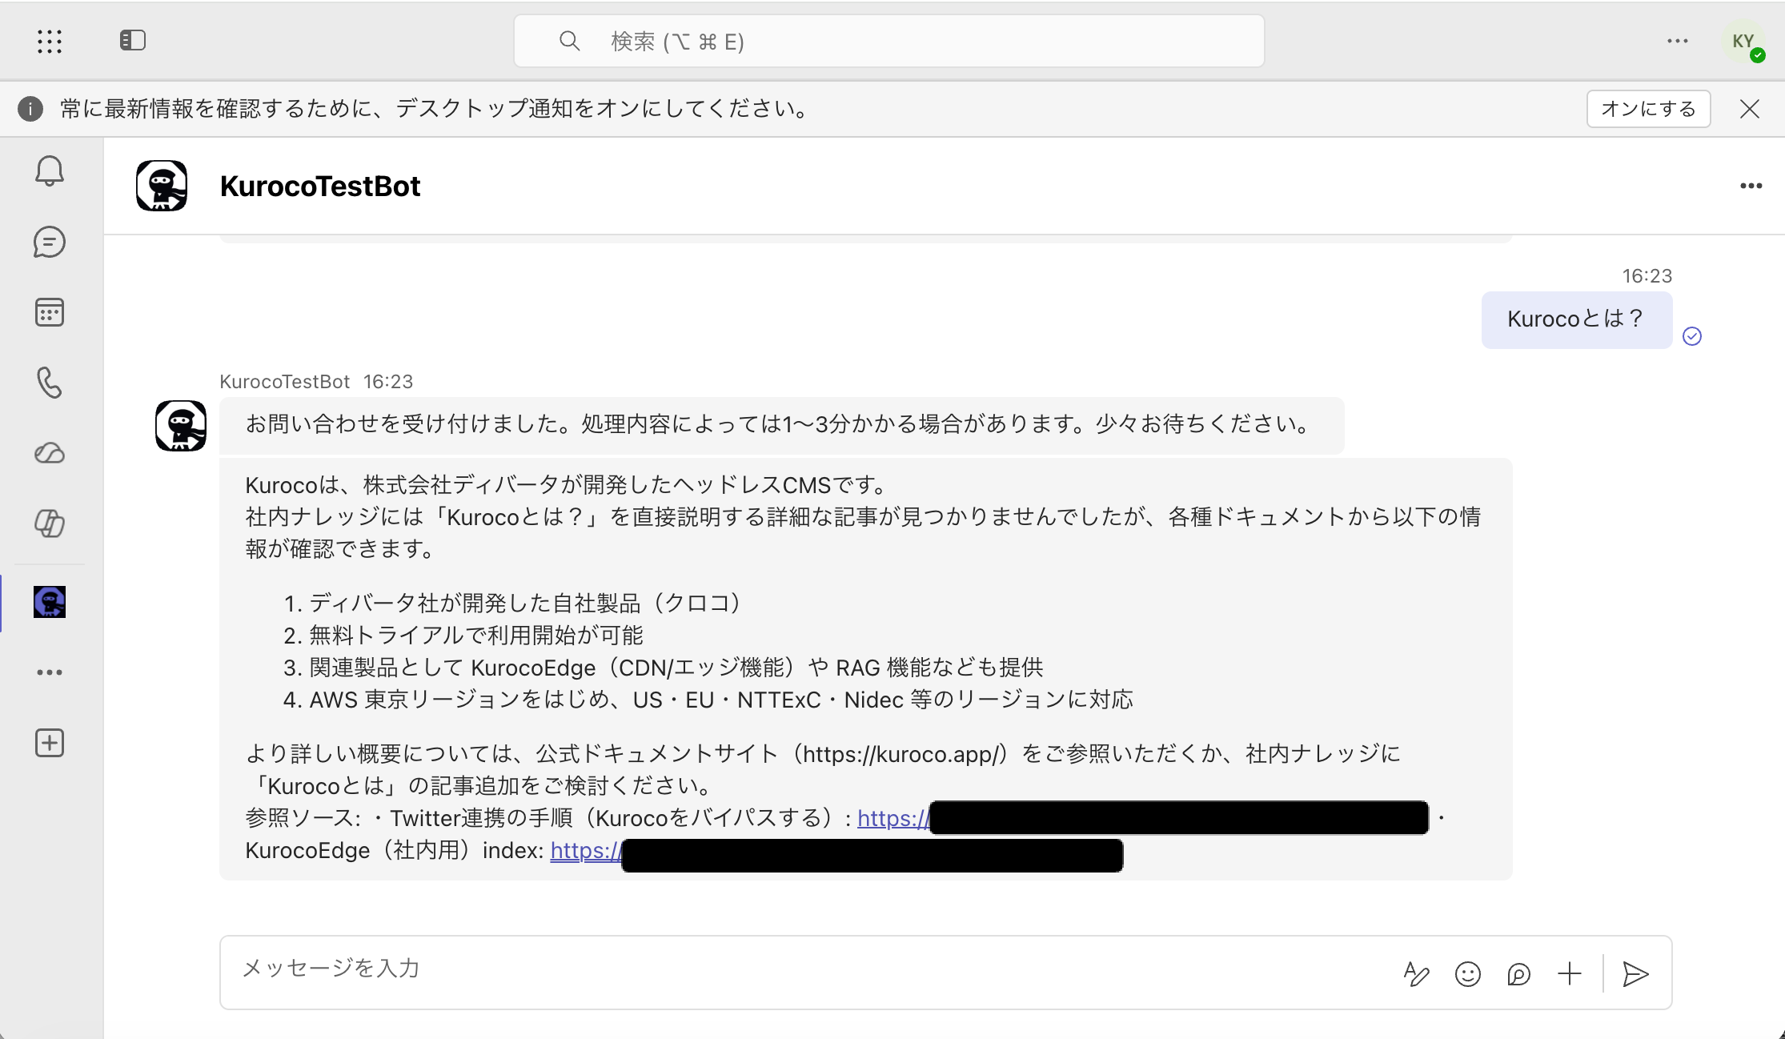
Task: Dismiss the desktop notification banner
Action: click(1750, 109)
